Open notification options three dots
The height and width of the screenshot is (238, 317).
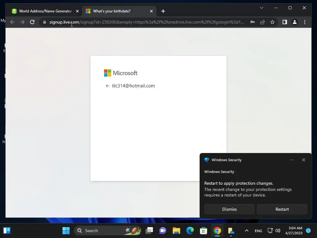tap(291, 160)
